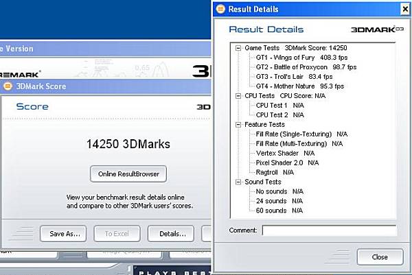Select GT3 - Troll's Lair row
Image resolution: width=412 pixels, height=275 pixels.
click(x=294, y=77)
